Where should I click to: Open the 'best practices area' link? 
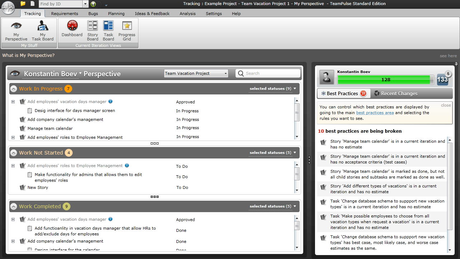375,113
